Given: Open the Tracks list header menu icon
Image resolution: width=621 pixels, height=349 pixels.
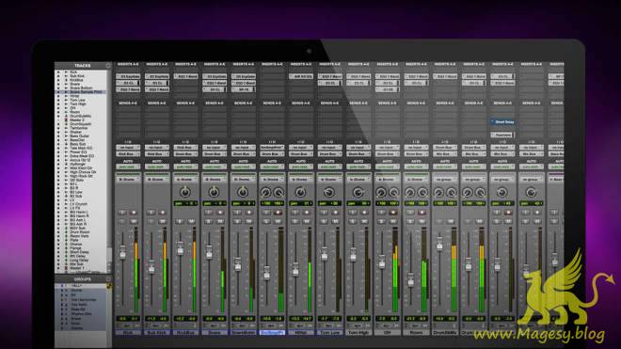Looking at the screenshot, I should coord(108,65).
